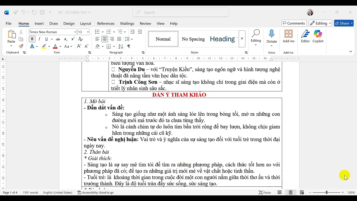
Task: Decrease font size button
Action: [x=86, y=46]
